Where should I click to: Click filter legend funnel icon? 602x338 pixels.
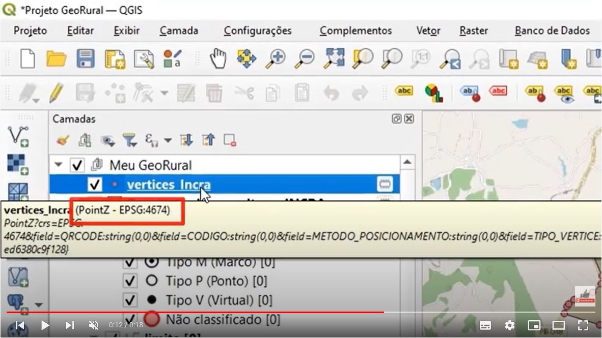tap(129, 140)
